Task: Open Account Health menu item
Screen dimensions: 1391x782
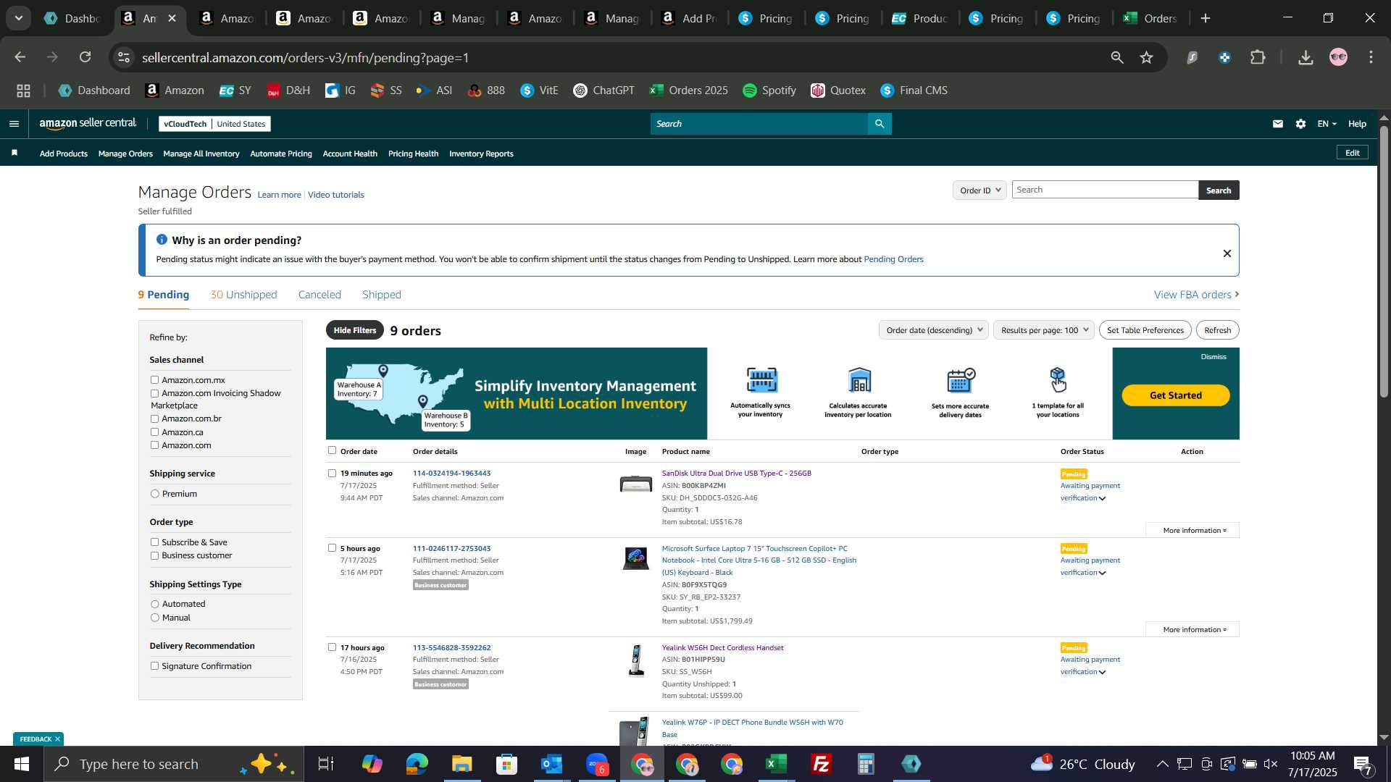Action: click(350, 154)
